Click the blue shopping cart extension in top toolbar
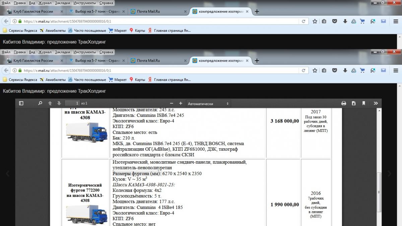 point(362,21)
